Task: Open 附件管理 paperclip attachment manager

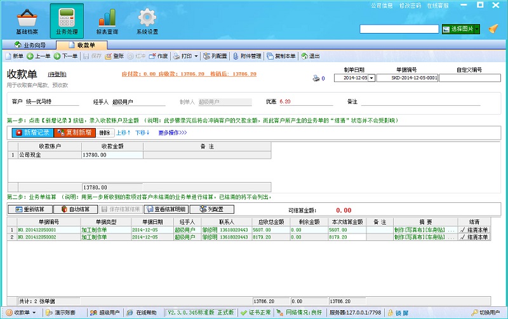Action: point(248,56)
